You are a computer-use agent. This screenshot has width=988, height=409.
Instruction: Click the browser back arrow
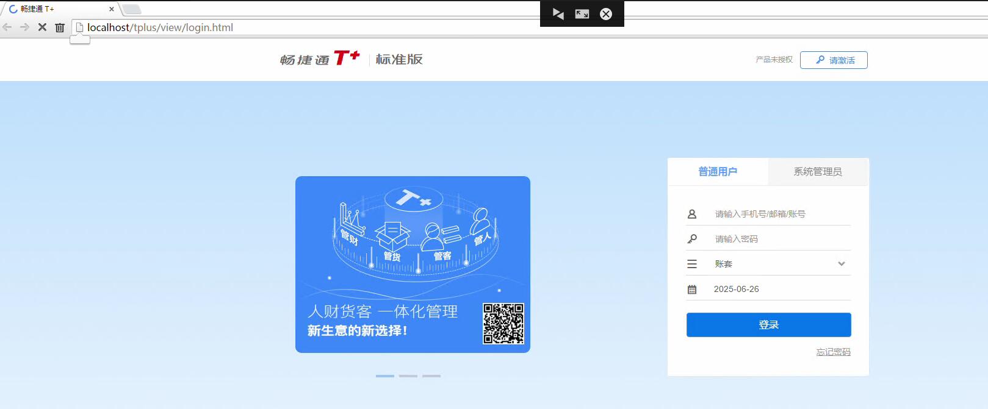click(7, 27)
